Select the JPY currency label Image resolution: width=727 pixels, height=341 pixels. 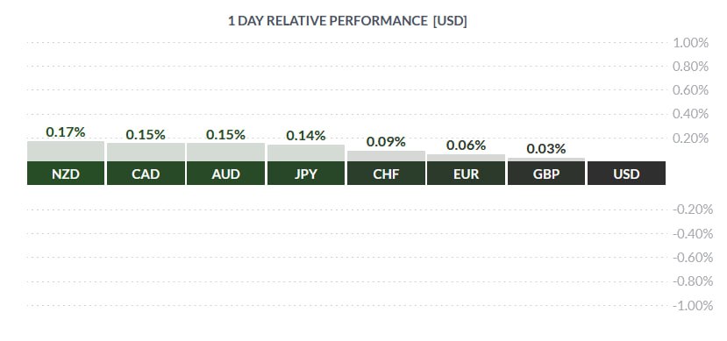[306, 174]
